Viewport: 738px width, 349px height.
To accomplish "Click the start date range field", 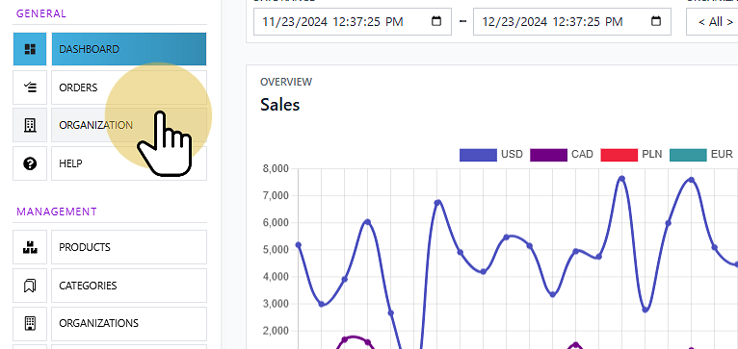I will (353, 21).
